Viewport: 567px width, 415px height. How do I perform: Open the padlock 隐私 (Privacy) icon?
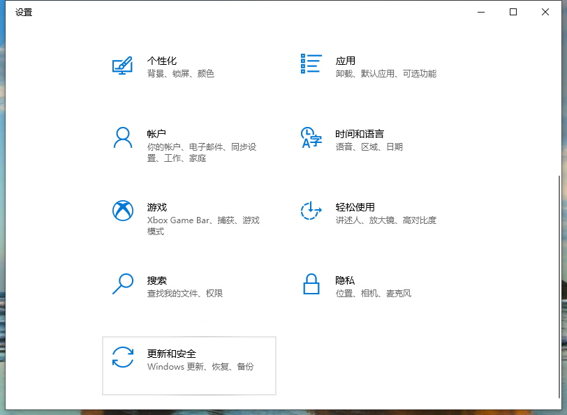tap(311, 284)
